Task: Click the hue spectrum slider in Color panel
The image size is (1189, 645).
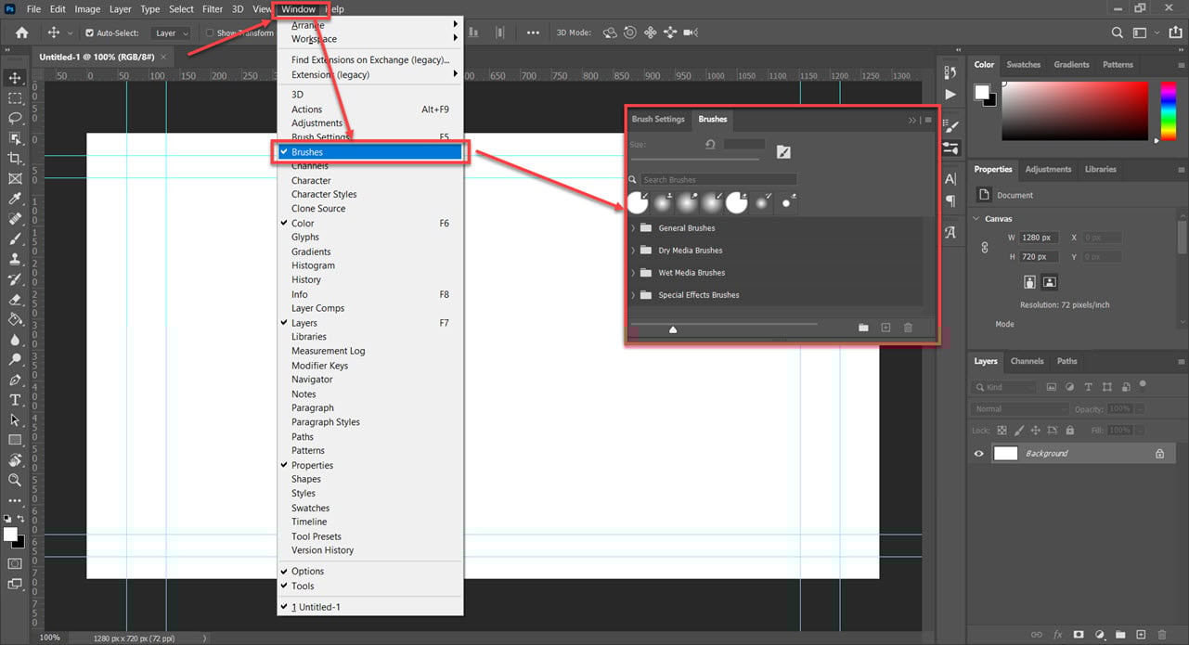Action: [1169, 111]
